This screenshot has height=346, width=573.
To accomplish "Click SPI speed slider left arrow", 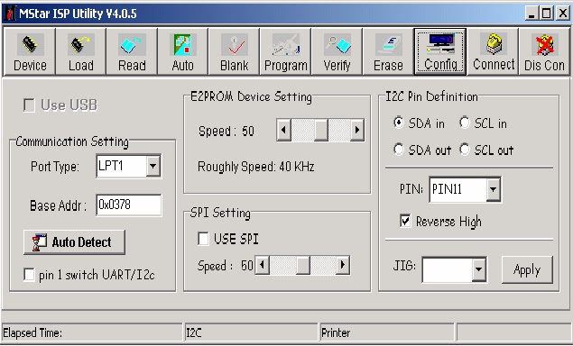I will (x=262, y=265).
